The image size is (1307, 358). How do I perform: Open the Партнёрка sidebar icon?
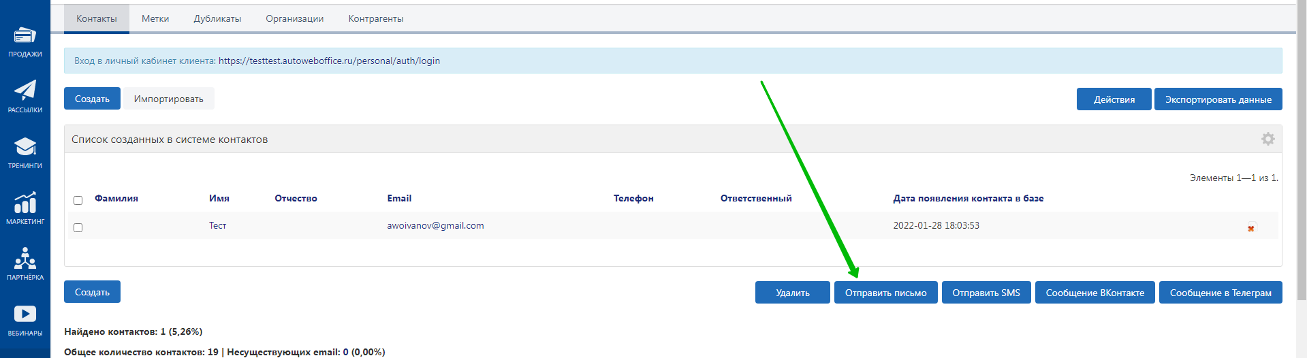(25, 263)
